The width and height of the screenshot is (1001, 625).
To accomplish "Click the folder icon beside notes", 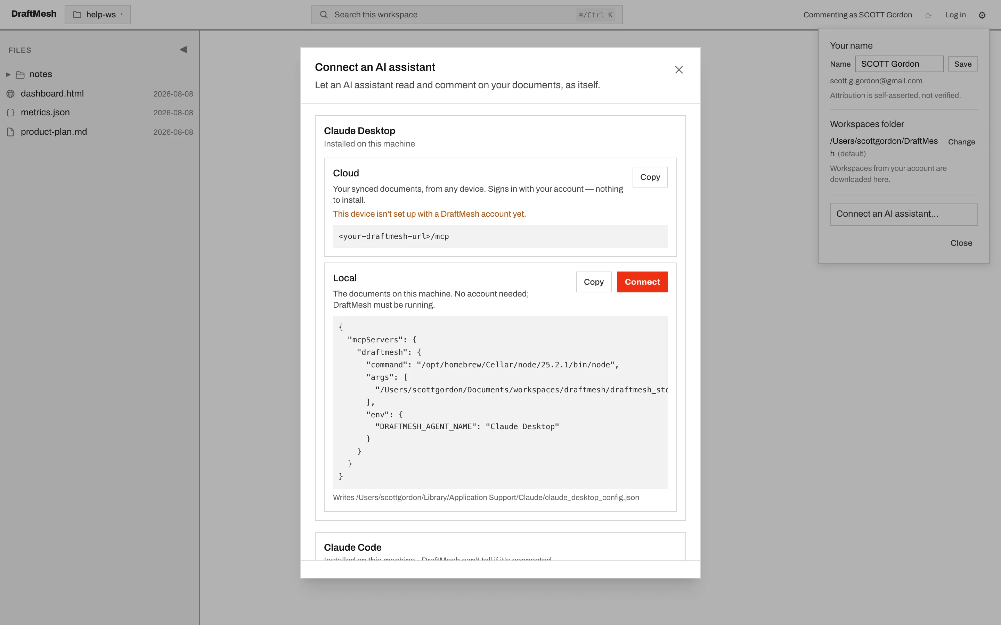I will click(x=20, y=74).
